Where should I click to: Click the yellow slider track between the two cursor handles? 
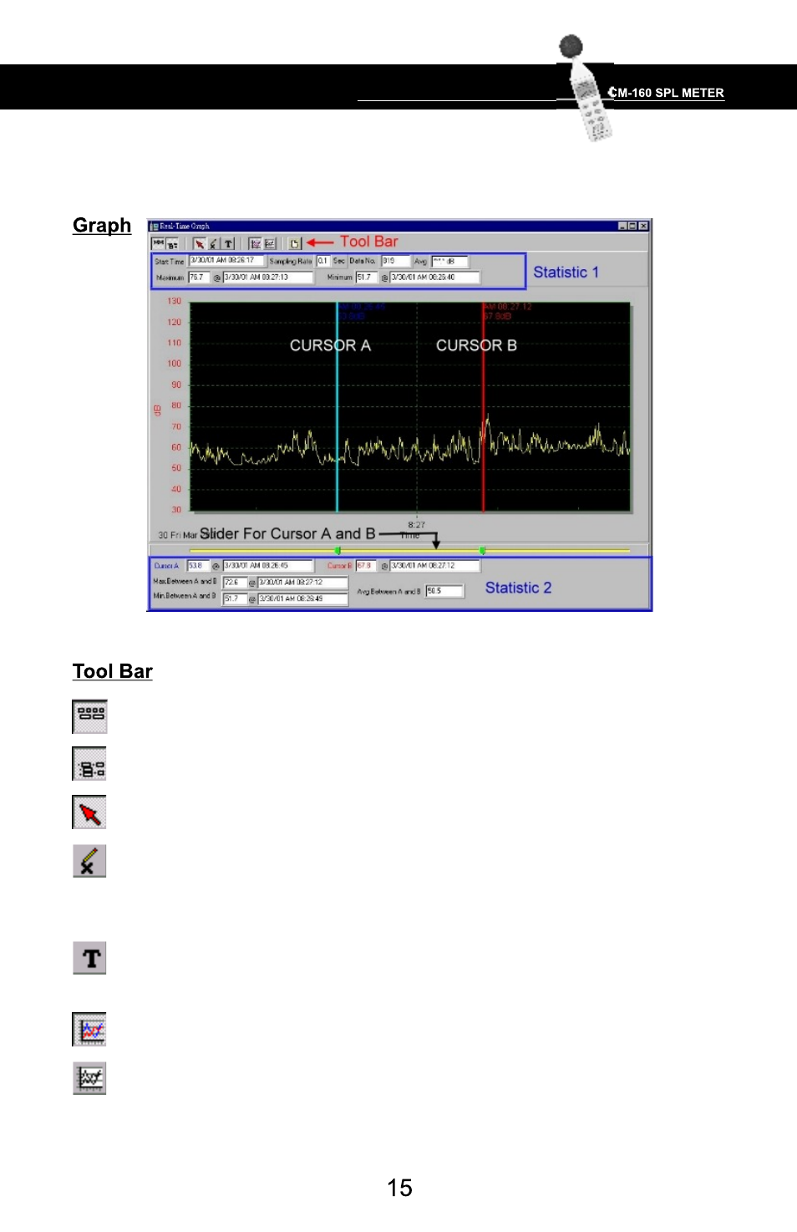410,551
